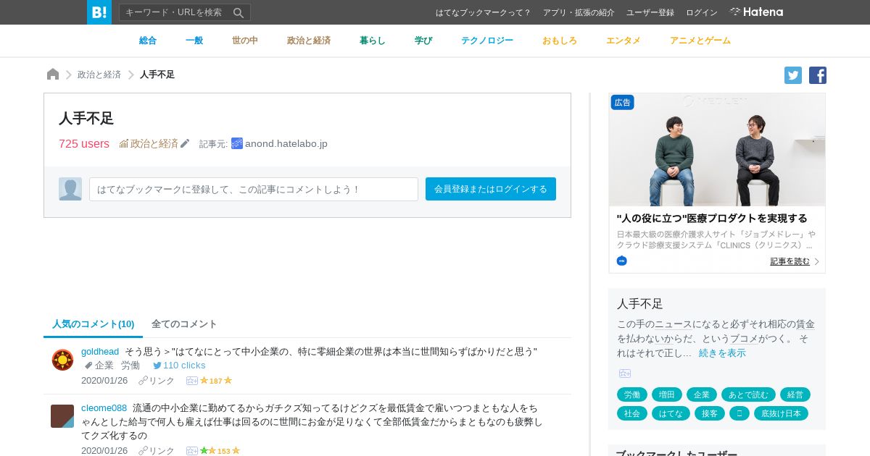Open cleome088's avatar image
Screen dimensions: 870x456
point(62,416)
